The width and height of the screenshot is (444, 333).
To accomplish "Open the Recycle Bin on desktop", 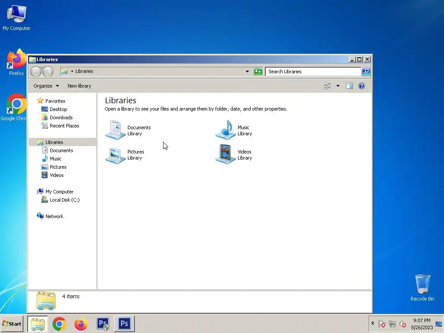I will point(422,287).
